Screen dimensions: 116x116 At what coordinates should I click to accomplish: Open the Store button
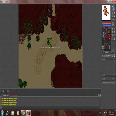(x=106, y=52)
